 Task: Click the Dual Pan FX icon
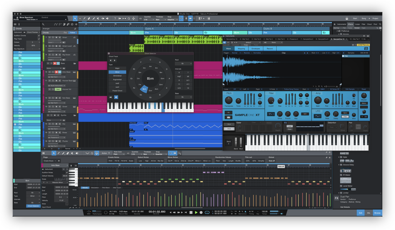click(x=337, y=198)
